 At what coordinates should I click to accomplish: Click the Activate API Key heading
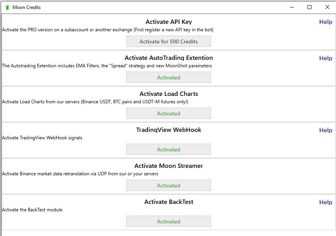[169, 22]
